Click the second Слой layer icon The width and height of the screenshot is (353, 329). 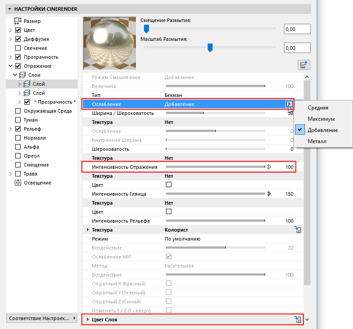[x=27, y=93]
